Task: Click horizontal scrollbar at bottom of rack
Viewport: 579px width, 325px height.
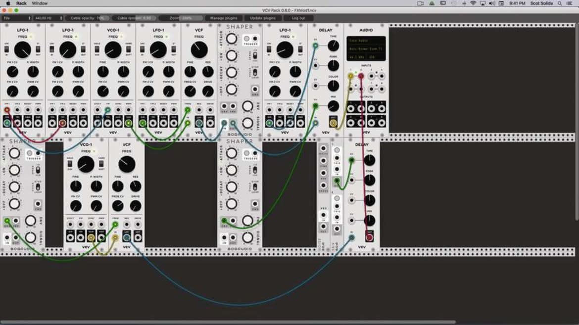Action: tap(228, 322)
